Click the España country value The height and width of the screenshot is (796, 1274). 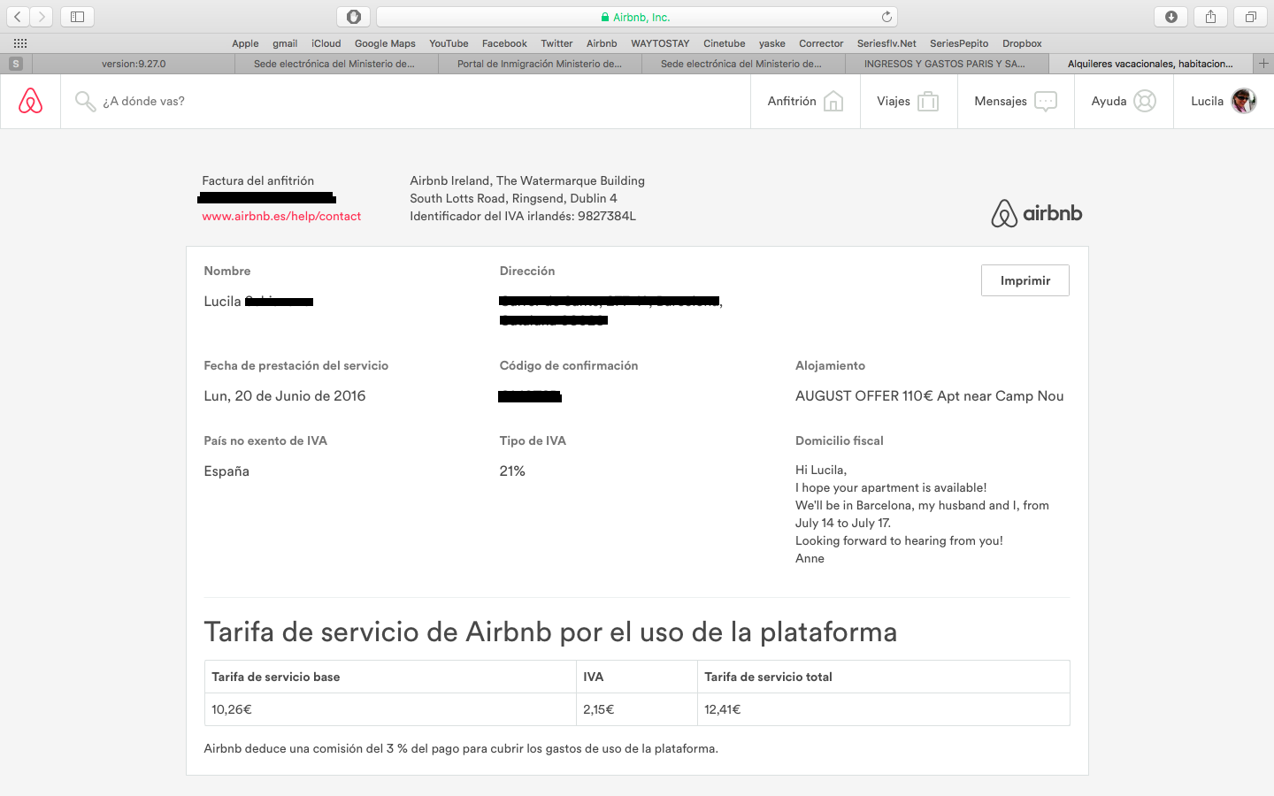[x=226, y=471]
